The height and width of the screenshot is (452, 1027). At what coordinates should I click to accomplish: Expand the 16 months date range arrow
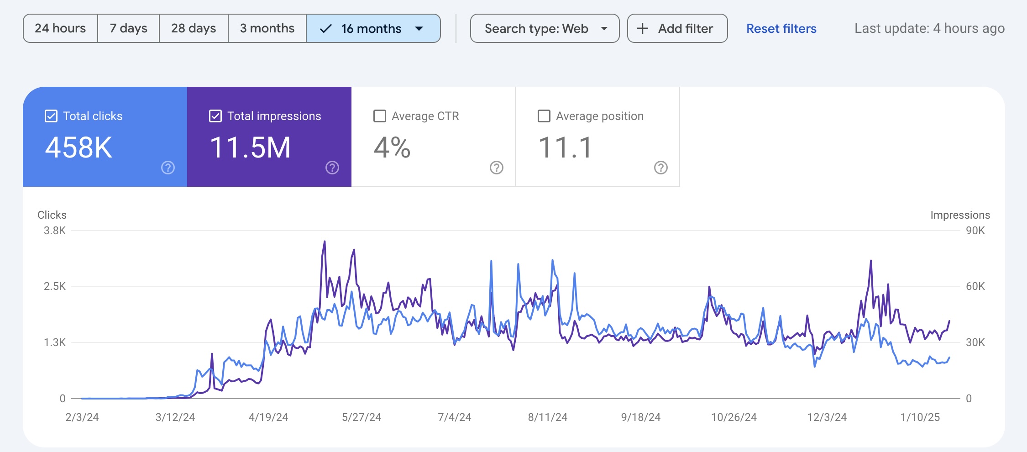[419, 29]
